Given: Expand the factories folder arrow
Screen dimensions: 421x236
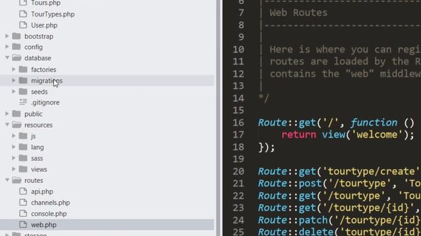Looking at the screenshot, I should 14,69.
